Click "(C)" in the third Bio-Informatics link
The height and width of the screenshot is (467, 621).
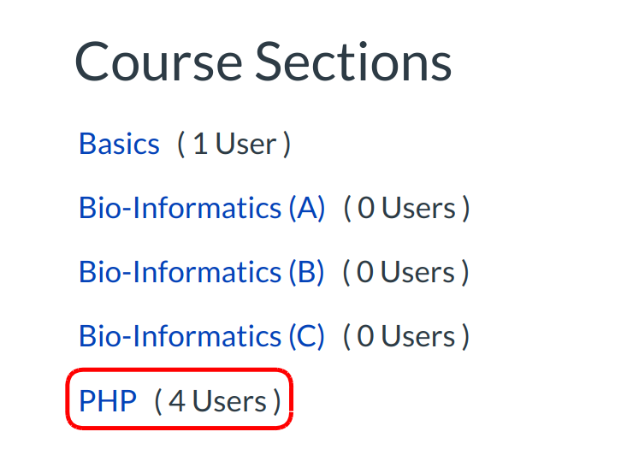click(x=305, y=336)
